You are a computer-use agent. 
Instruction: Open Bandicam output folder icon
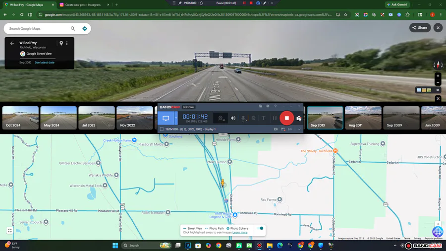click(x=260, y=106)
